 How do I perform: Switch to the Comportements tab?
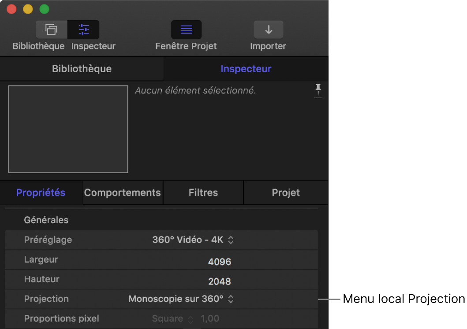[x=122, y=192]
